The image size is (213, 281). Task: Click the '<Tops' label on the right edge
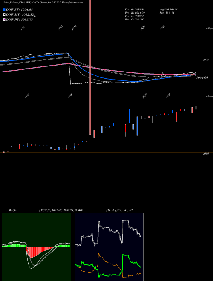[210, 29]
